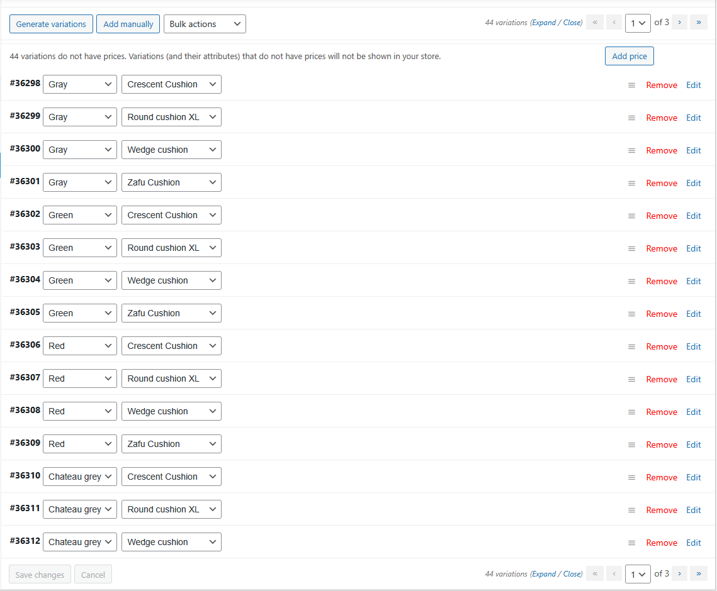The width and height of the screenshot is (717, 591).
Task: Click bottom Close link for variations
Action: point(572,574)
